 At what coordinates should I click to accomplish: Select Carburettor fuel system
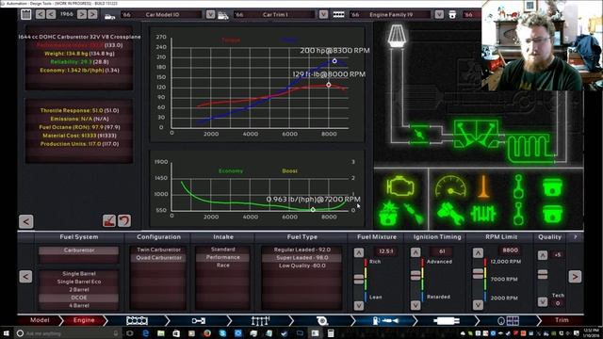[x=79, y=250]
